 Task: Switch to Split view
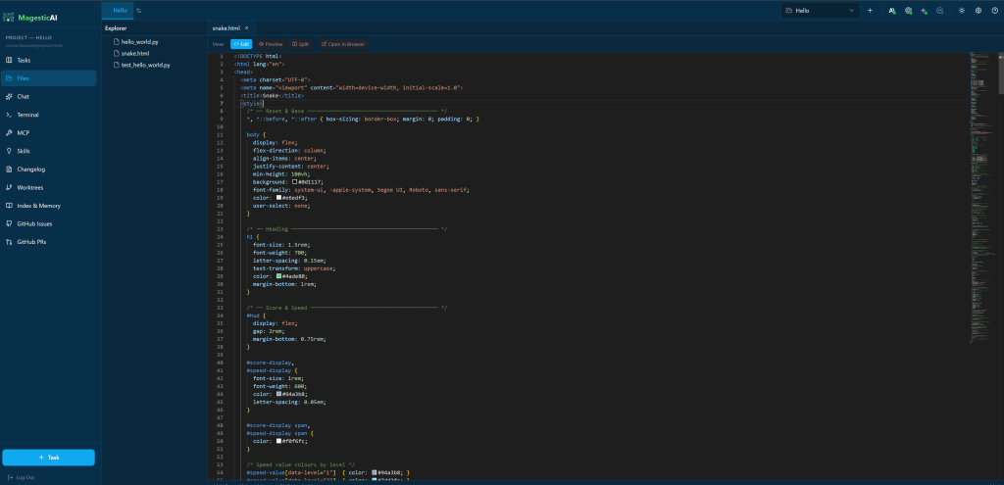click(x=301, y=44)
